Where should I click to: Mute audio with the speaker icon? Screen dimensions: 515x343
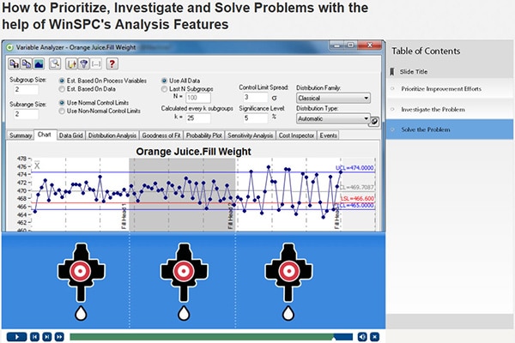coord(362,336)
